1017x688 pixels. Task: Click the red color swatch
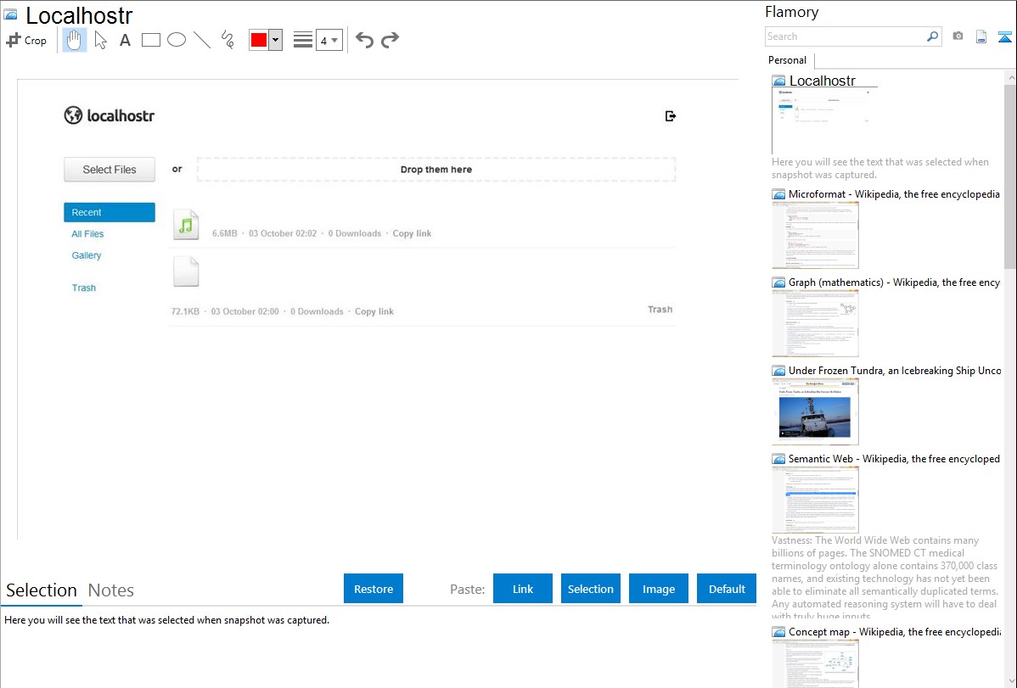coord(259,40)
